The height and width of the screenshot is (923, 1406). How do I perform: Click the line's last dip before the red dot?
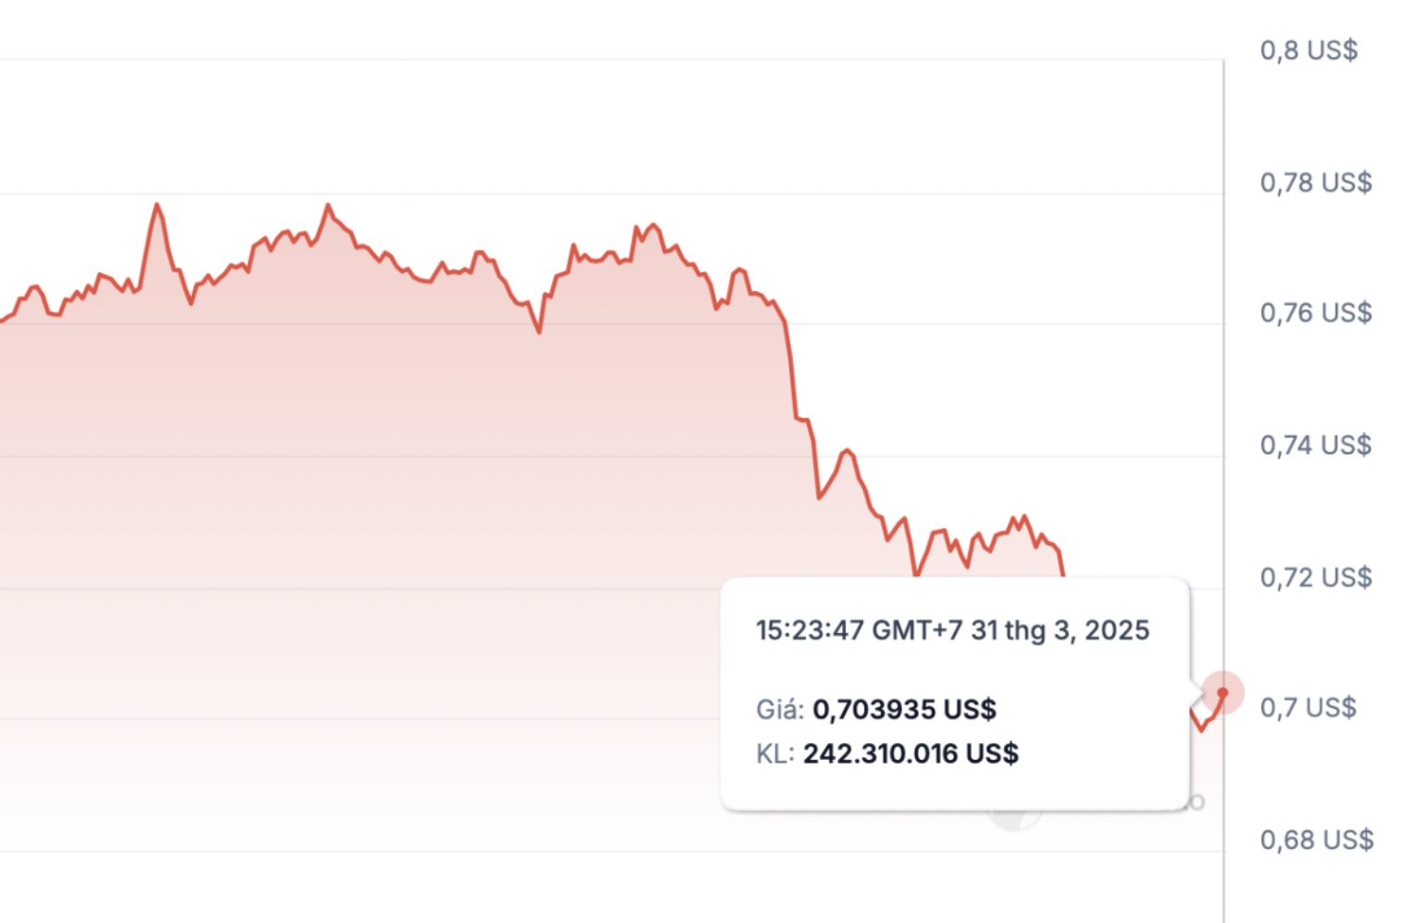click(x=1202, y=729)
